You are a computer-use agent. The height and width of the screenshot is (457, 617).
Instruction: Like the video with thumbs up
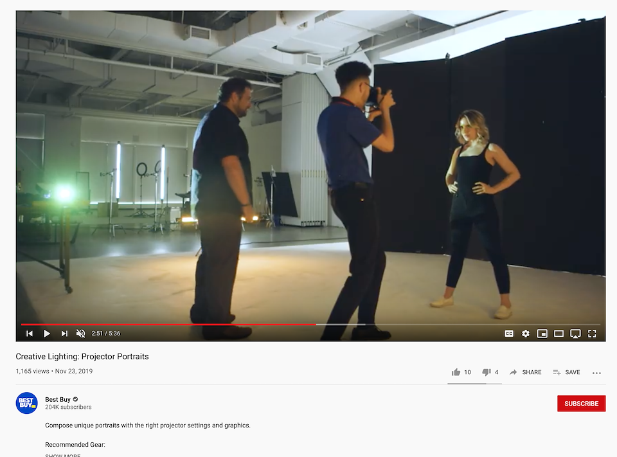461,372
